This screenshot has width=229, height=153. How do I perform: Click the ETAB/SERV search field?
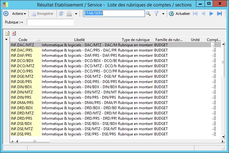[114, 13]
